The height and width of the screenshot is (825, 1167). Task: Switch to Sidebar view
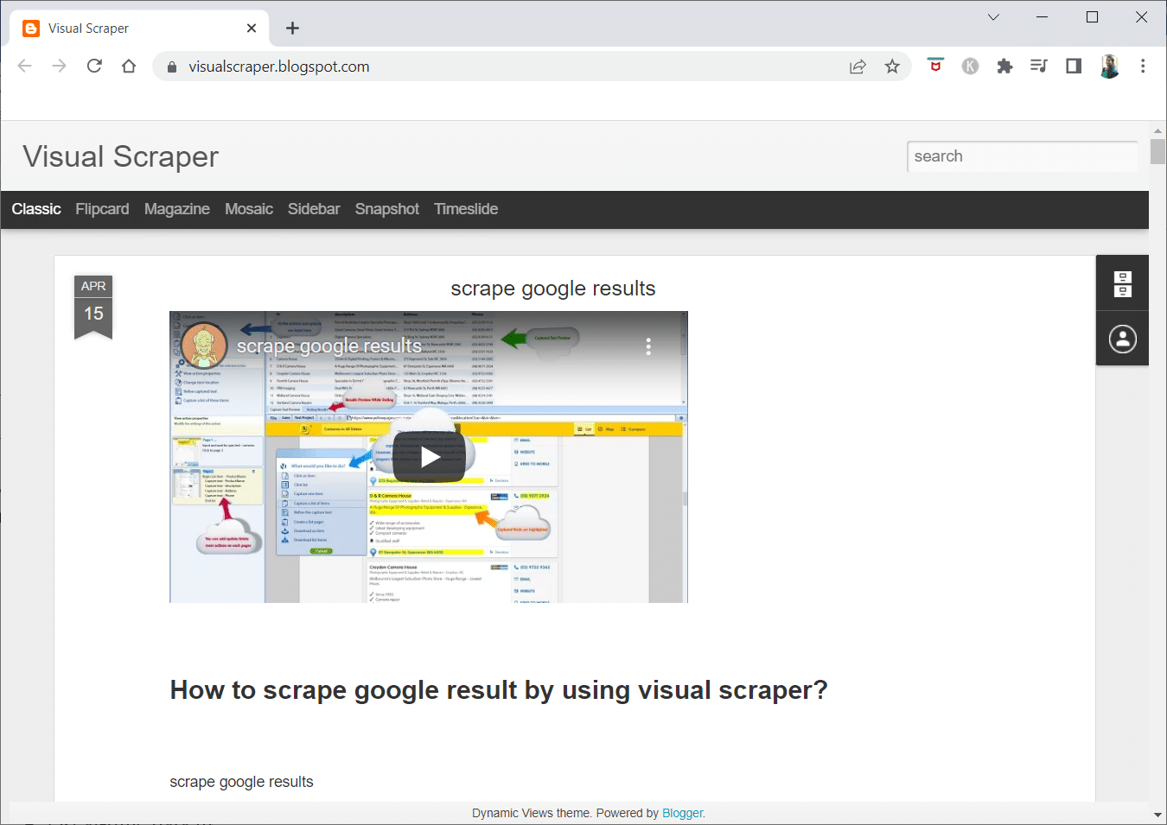[314, 209]
